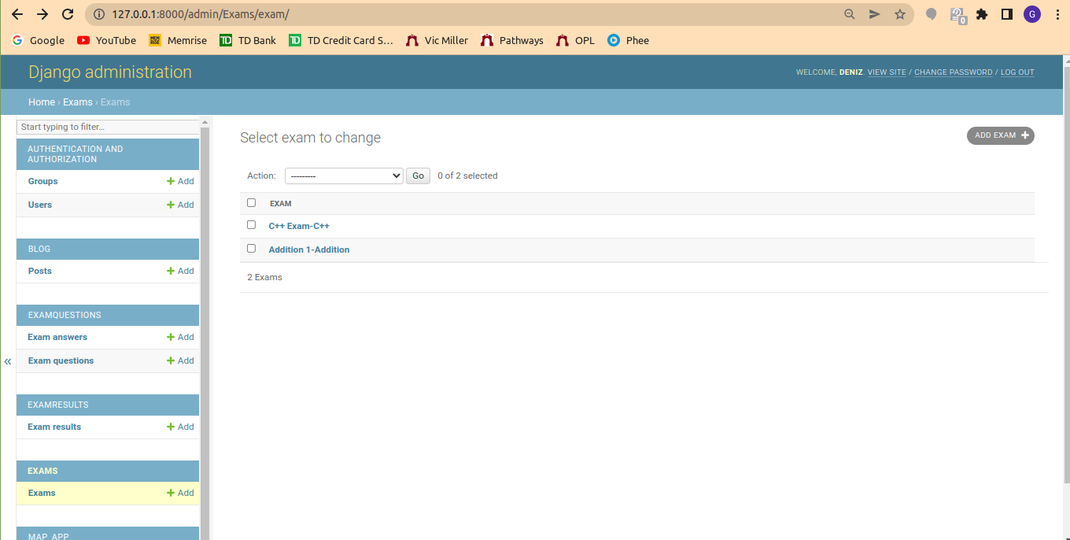The image size is (1070, 540).
Task: Open the puzzle-piece Extensions menu
Action: 982,14
